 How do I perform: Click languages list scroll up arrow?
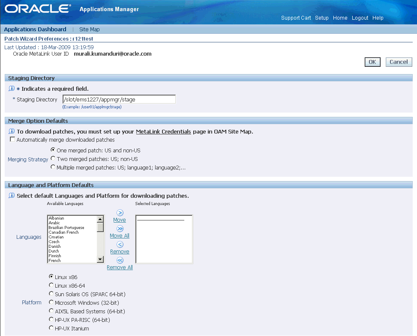tap(100, 219)
